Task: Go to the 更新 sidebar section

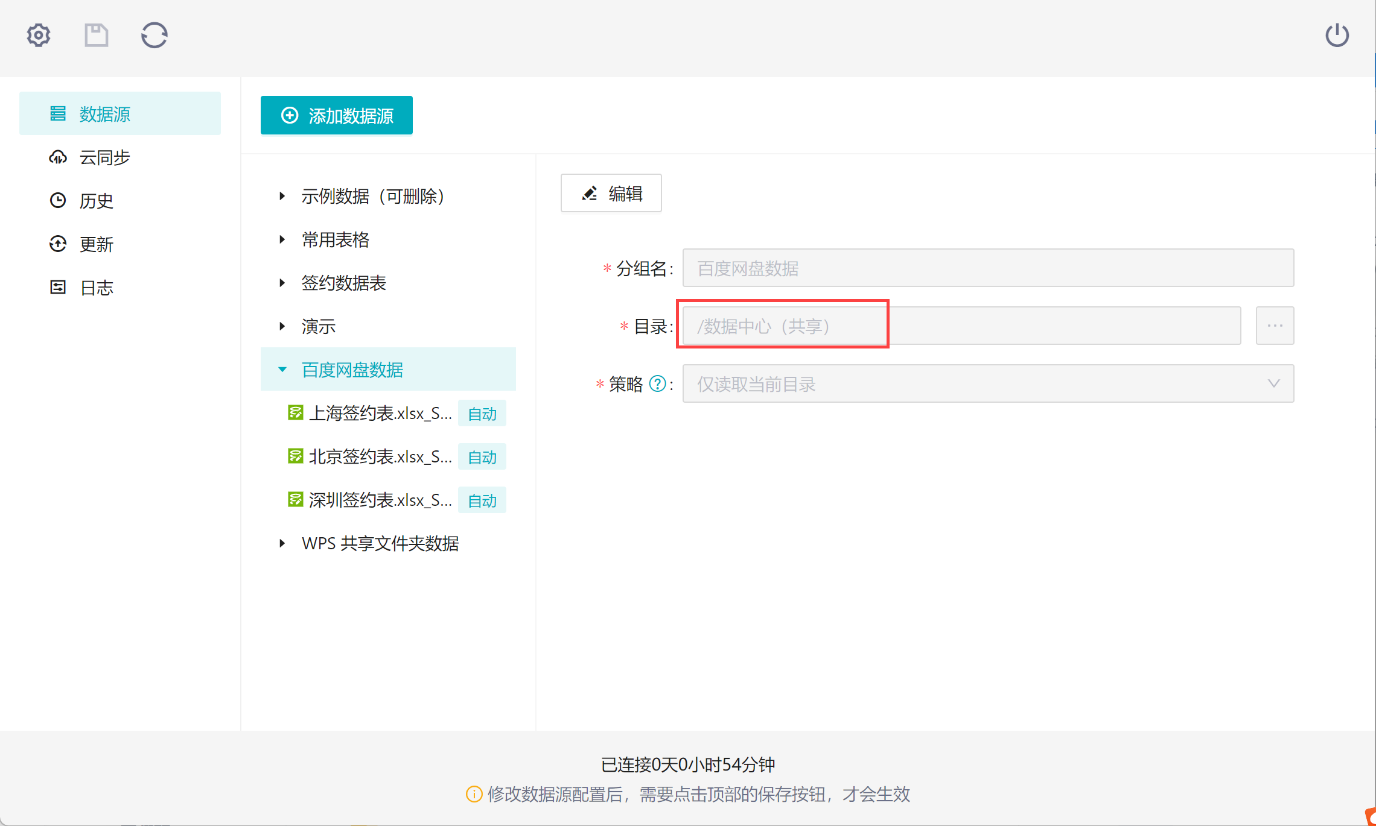Action: pos(96,244)
